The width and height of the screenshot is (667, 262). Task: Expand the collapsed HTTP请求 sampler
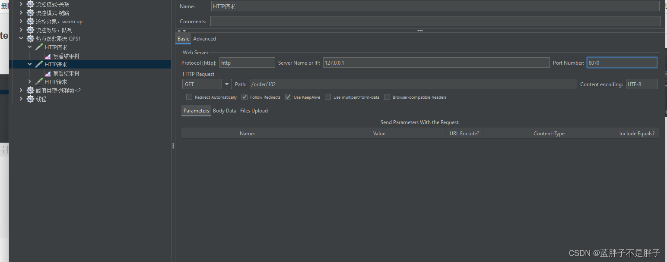tap(30, 81)
